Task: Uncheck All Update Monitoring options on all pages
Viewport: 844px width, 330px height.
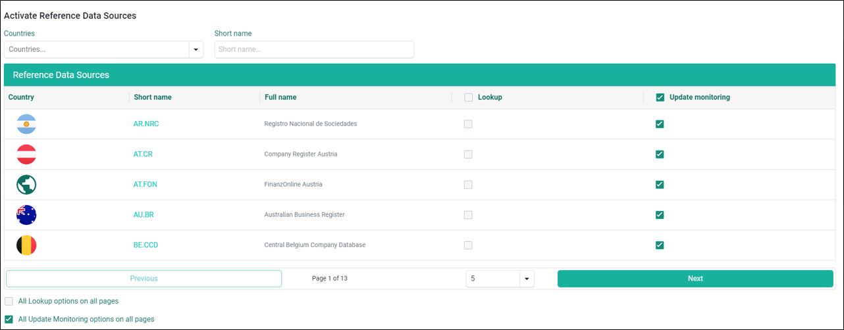Action: [x=9, y=319]
